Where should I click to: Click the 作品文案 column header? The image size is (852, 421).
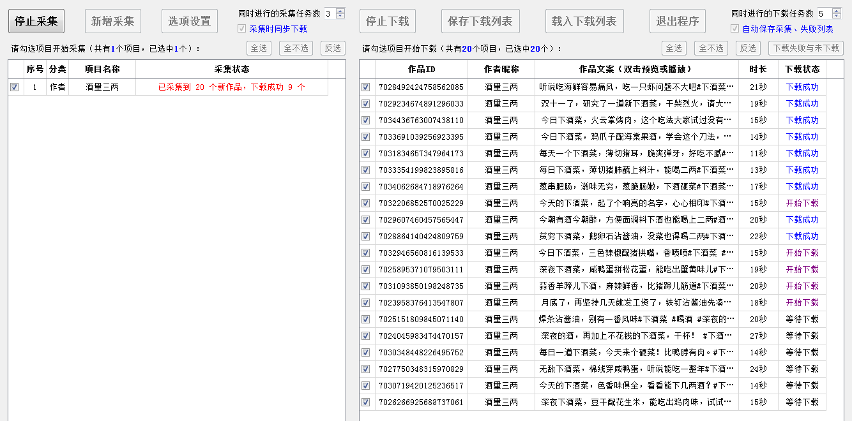pos(637,69)
